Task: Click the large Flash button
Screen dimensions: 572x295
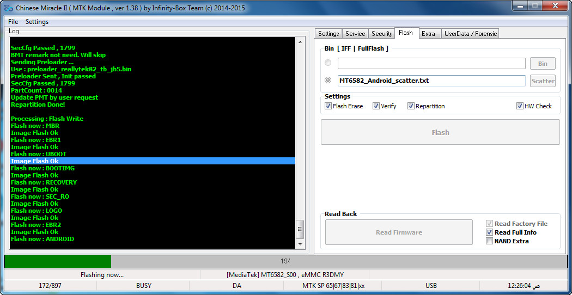Action: (x=440, y=132)
